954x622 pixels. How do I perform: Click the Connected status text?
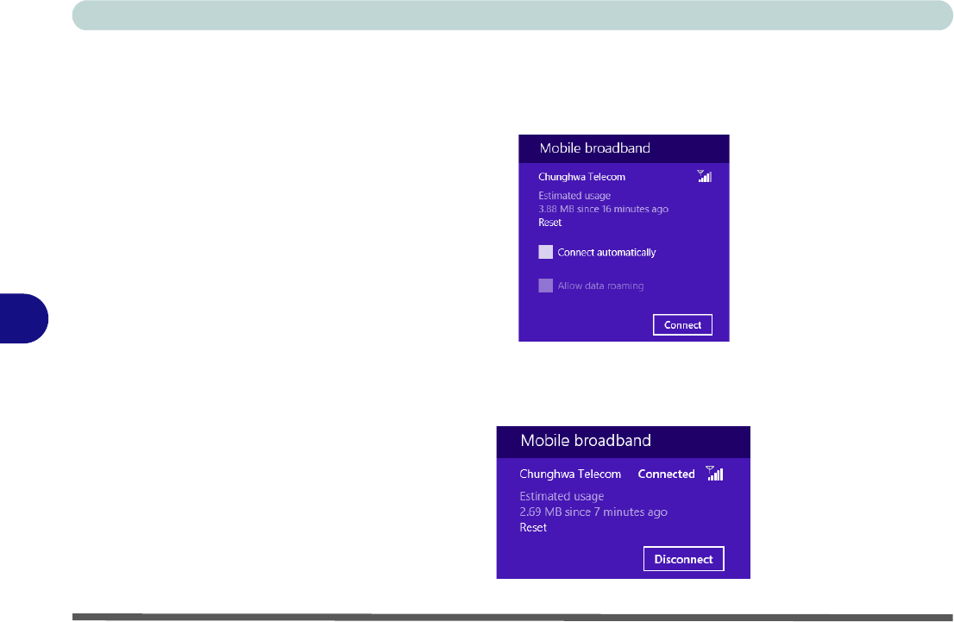[666, 474]
